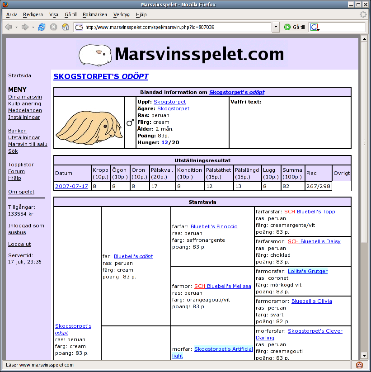Screen dimensions: 371x372
Task: Open farfarsfar SCH Bluebell's Topp
Action: [310, 212]
